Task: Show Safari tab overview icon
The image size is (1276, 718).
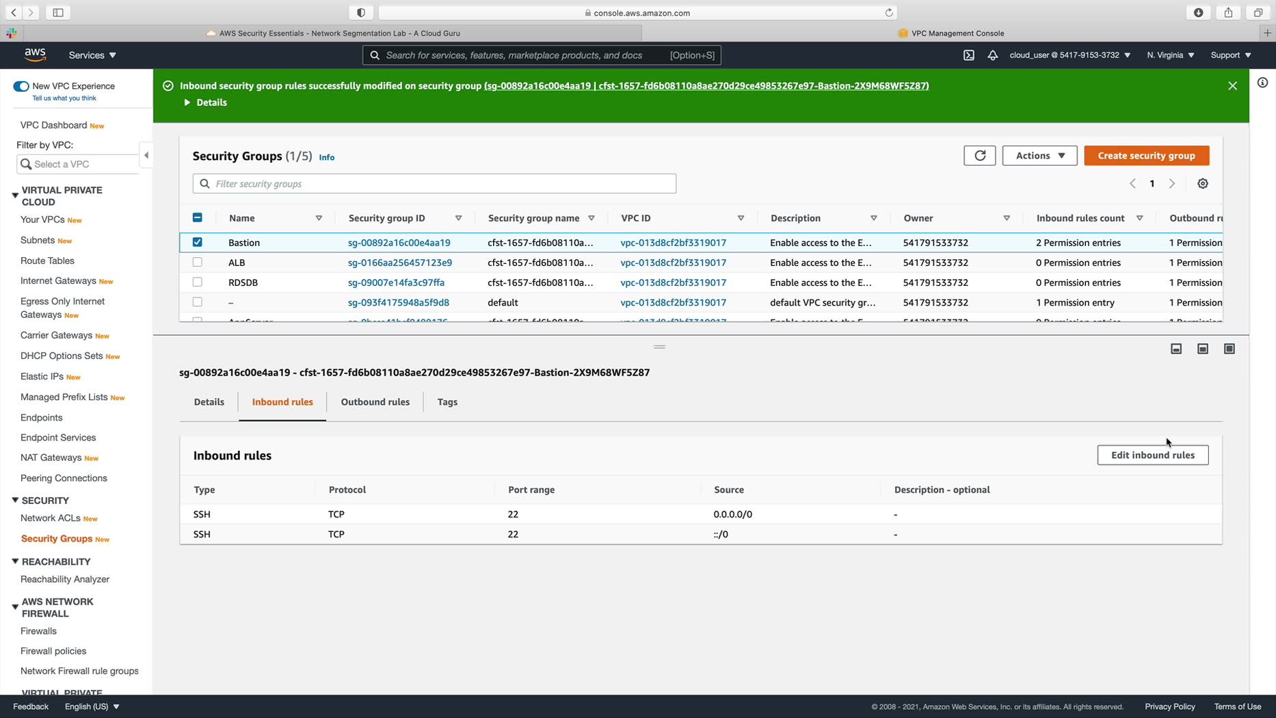Action: (x=1258, y=12)
